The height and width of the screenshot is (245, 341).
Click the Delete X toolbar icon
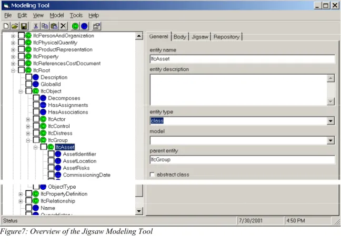pos(63,26)
